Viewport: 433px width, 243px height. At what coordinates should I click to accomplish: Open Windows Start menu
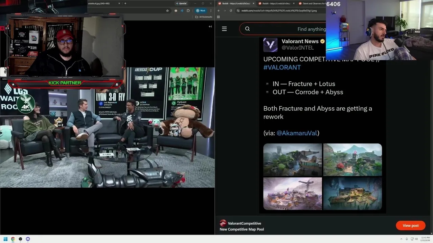click(x=5, y=239)
